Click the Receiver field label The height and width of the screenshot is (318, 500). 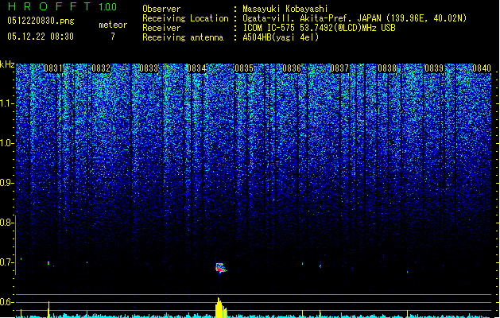click(x=161, y=28)
